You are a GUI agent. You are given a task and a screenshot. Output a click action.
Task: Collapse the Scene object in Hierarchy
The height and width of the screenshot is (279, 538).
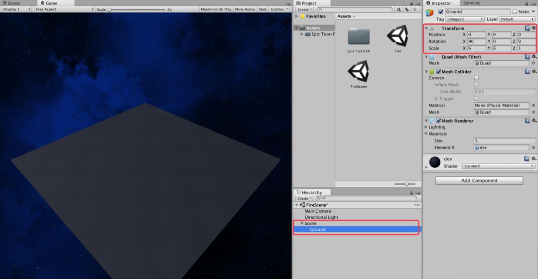[x=302, y=223]
